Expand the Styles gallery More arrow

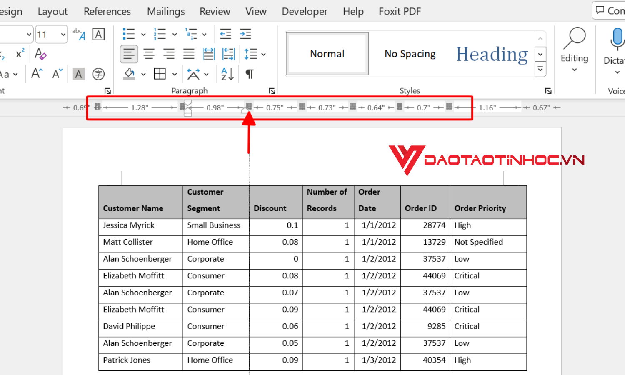coord(540,69)
